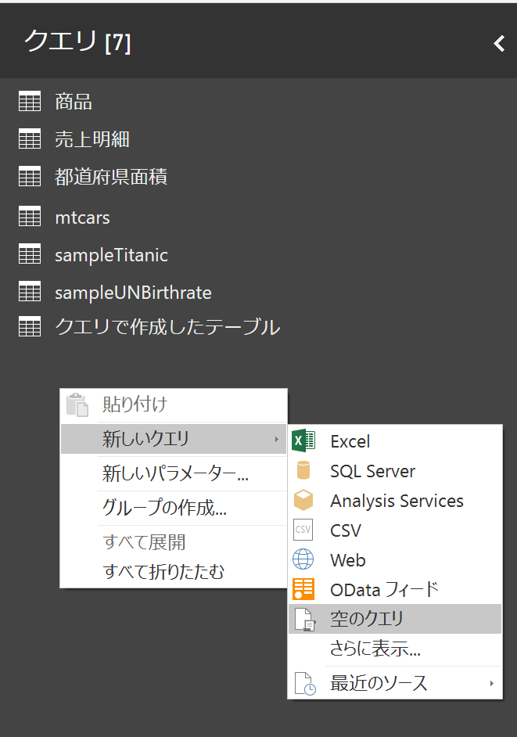The width and height of the screenshot is (517, 737).
Task: Select すべて折りたたむ menu entry
Action: pos(163,572)
